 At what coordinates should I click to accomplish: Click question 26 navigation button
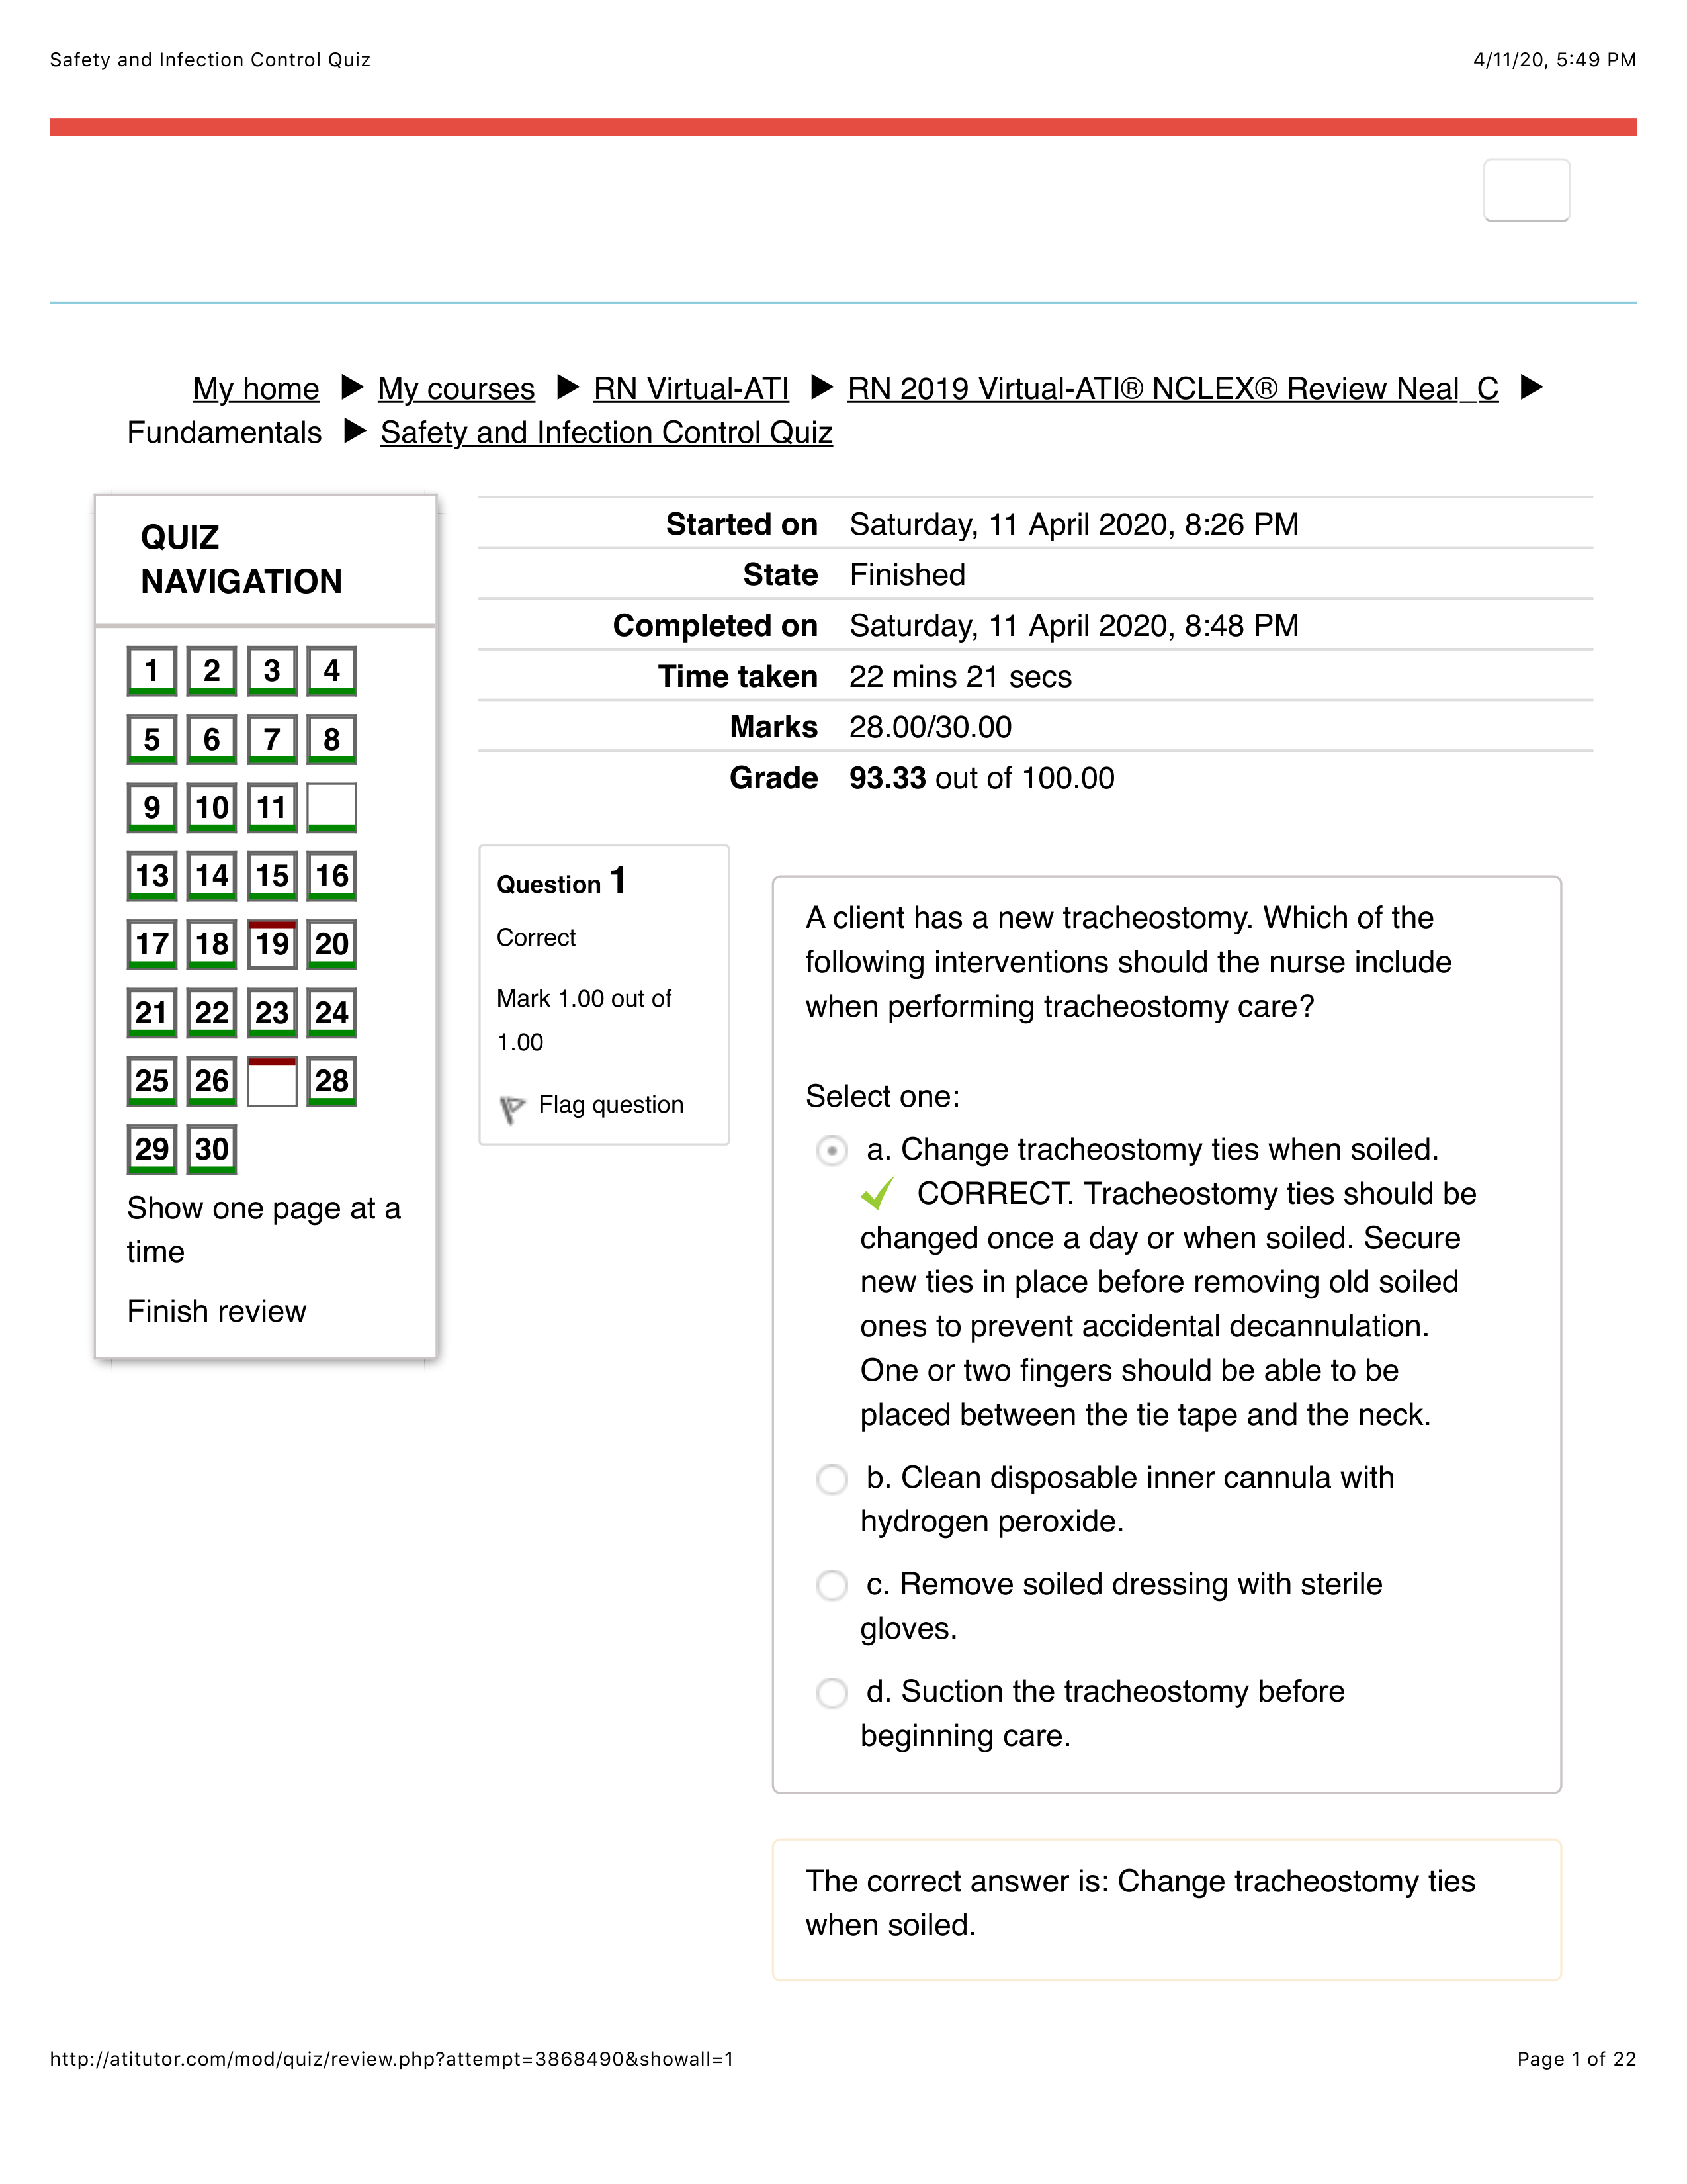[211, 1079]
